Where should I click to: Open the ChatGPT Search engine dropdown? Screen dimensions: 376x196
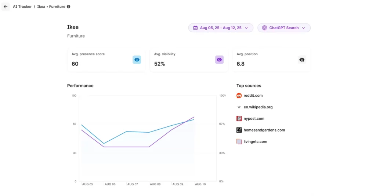click(x=284, y=28)
